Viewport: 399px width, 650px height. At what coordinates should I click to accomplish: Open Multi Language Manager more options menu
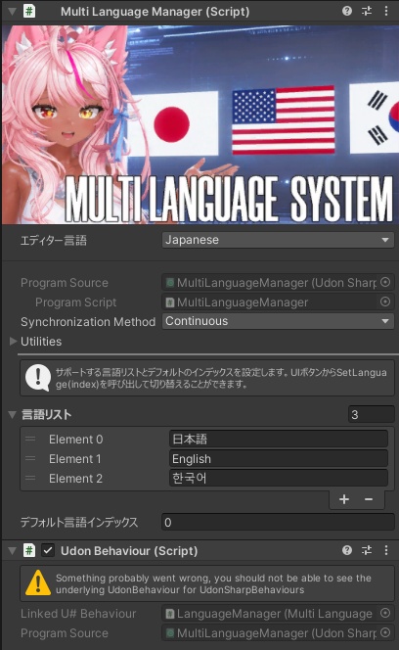point(386,11)
